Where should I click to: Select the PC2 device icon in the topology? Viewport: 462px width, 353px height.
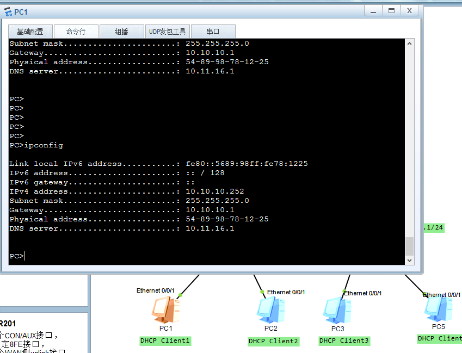[x=270, y=310]
